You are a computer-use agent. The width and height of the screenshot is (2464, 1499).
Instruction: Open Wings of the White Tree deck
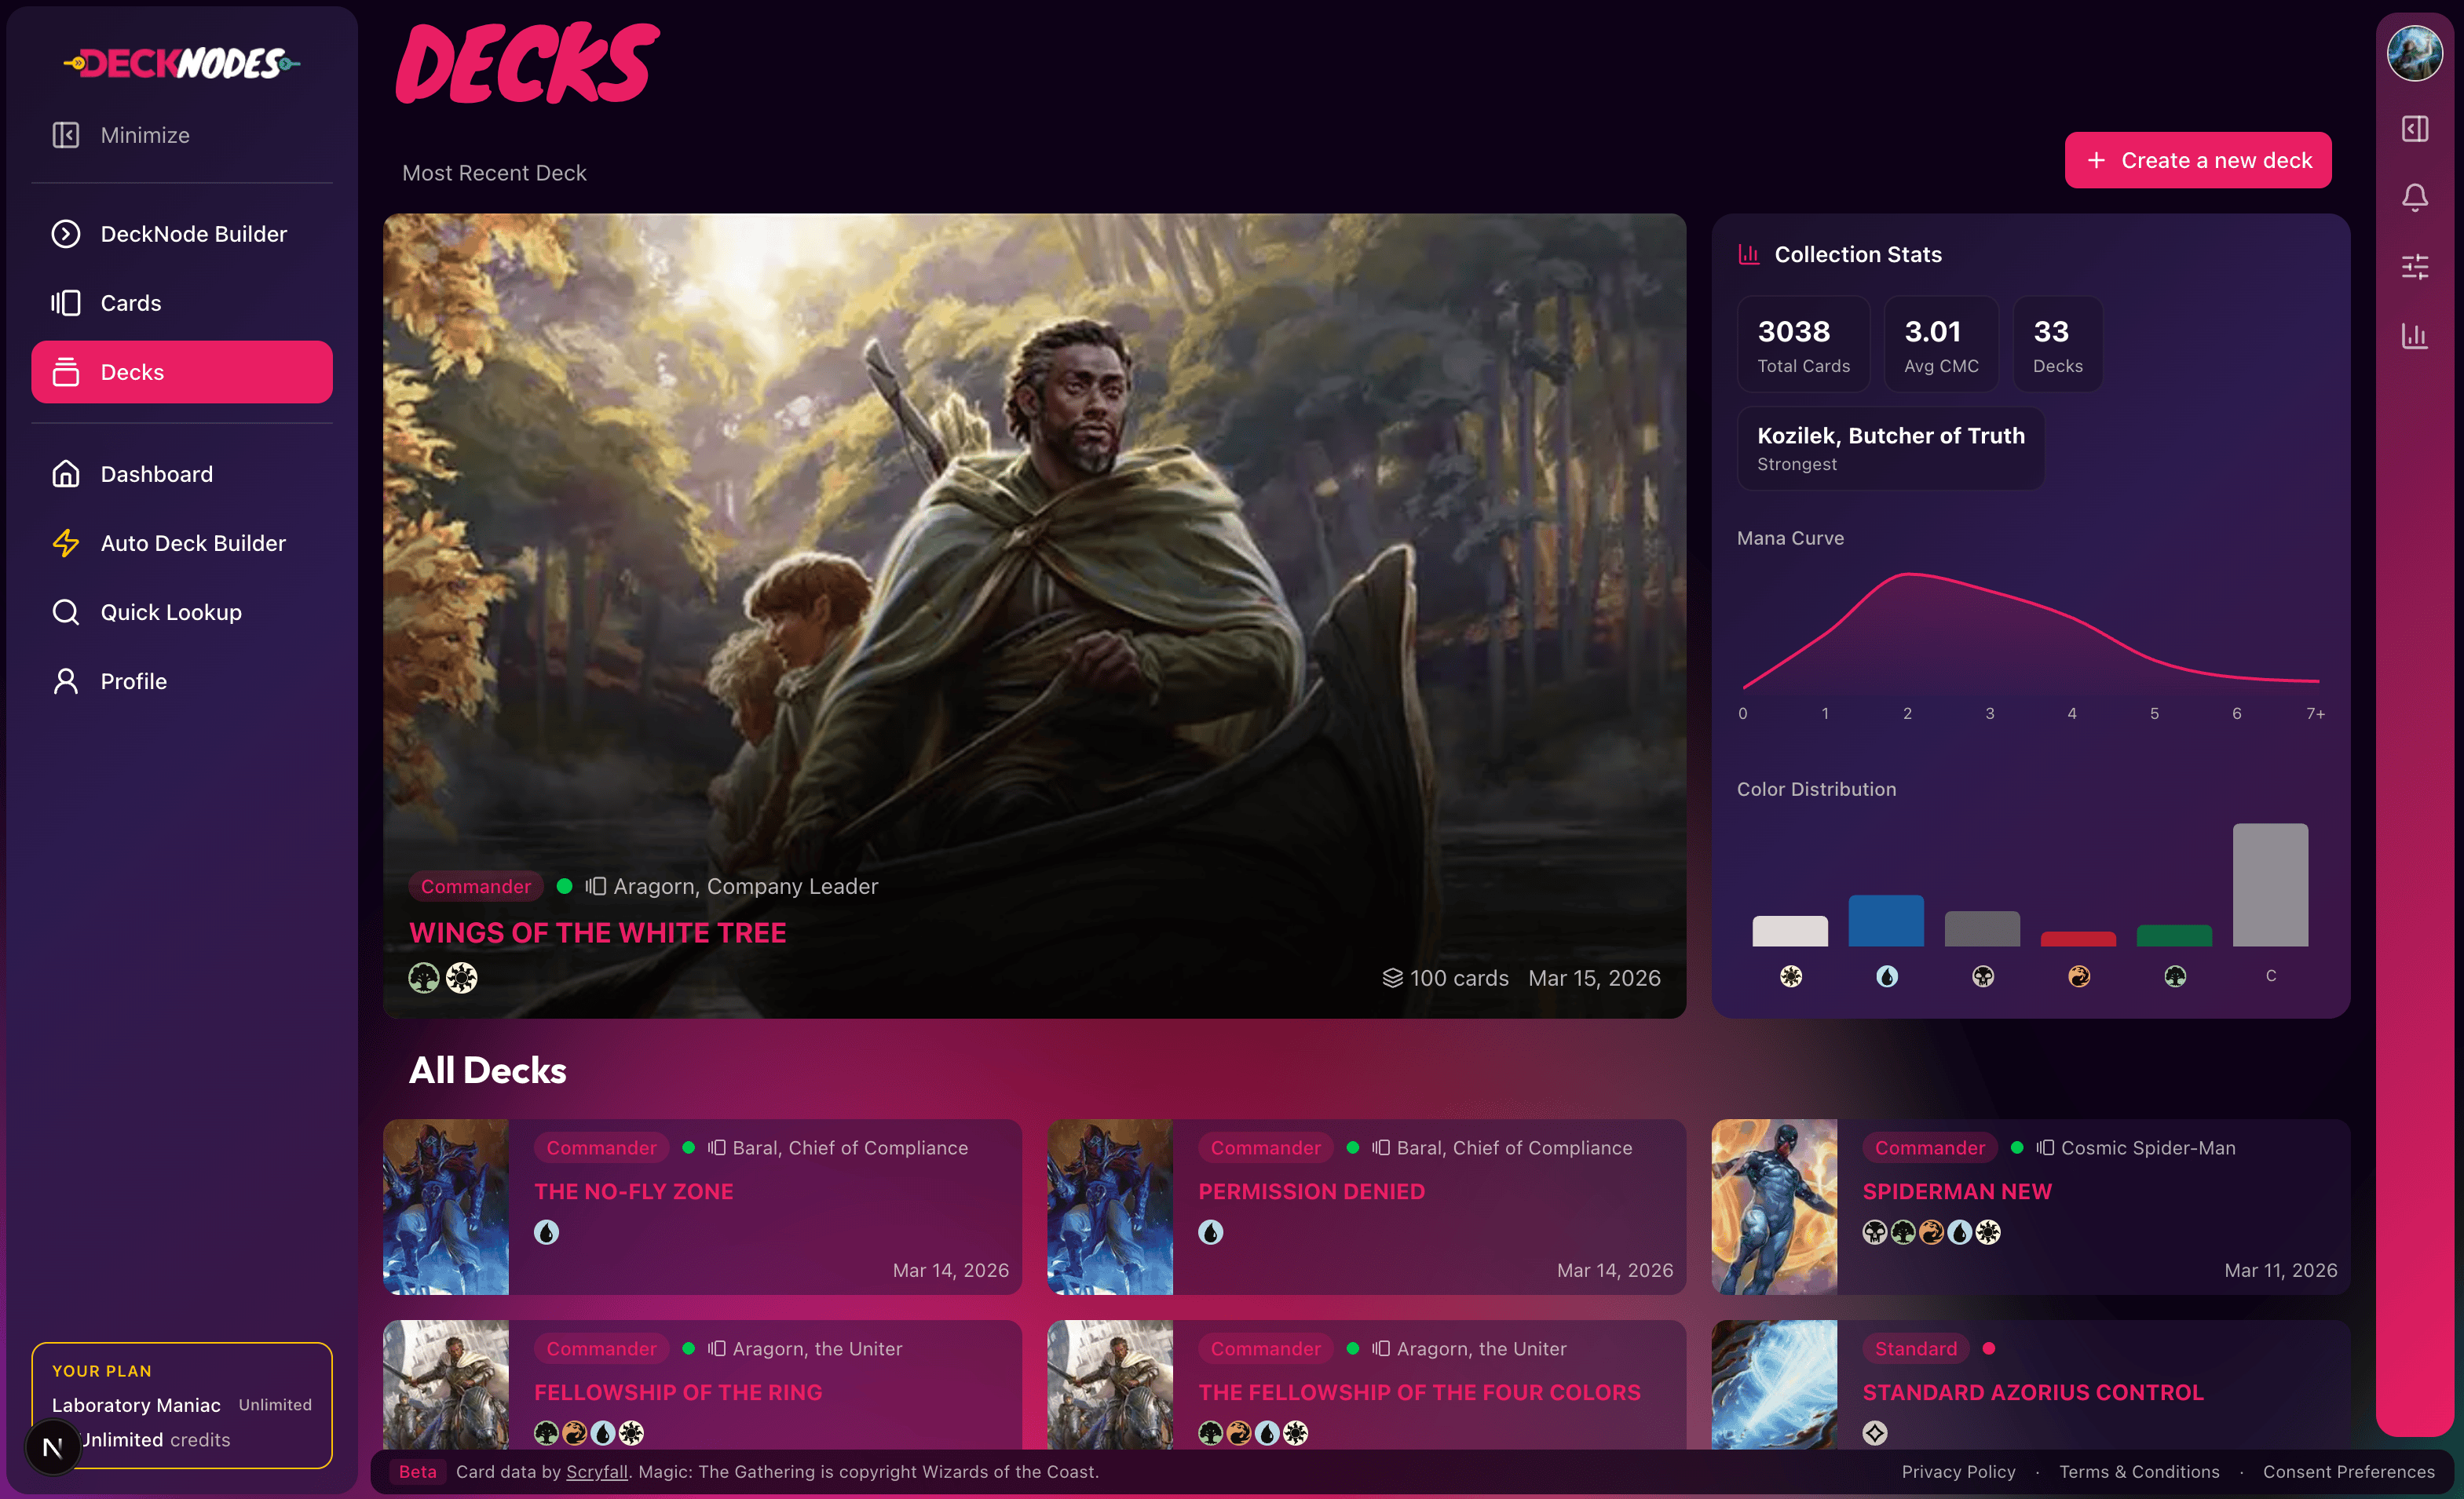pos(597,932)
